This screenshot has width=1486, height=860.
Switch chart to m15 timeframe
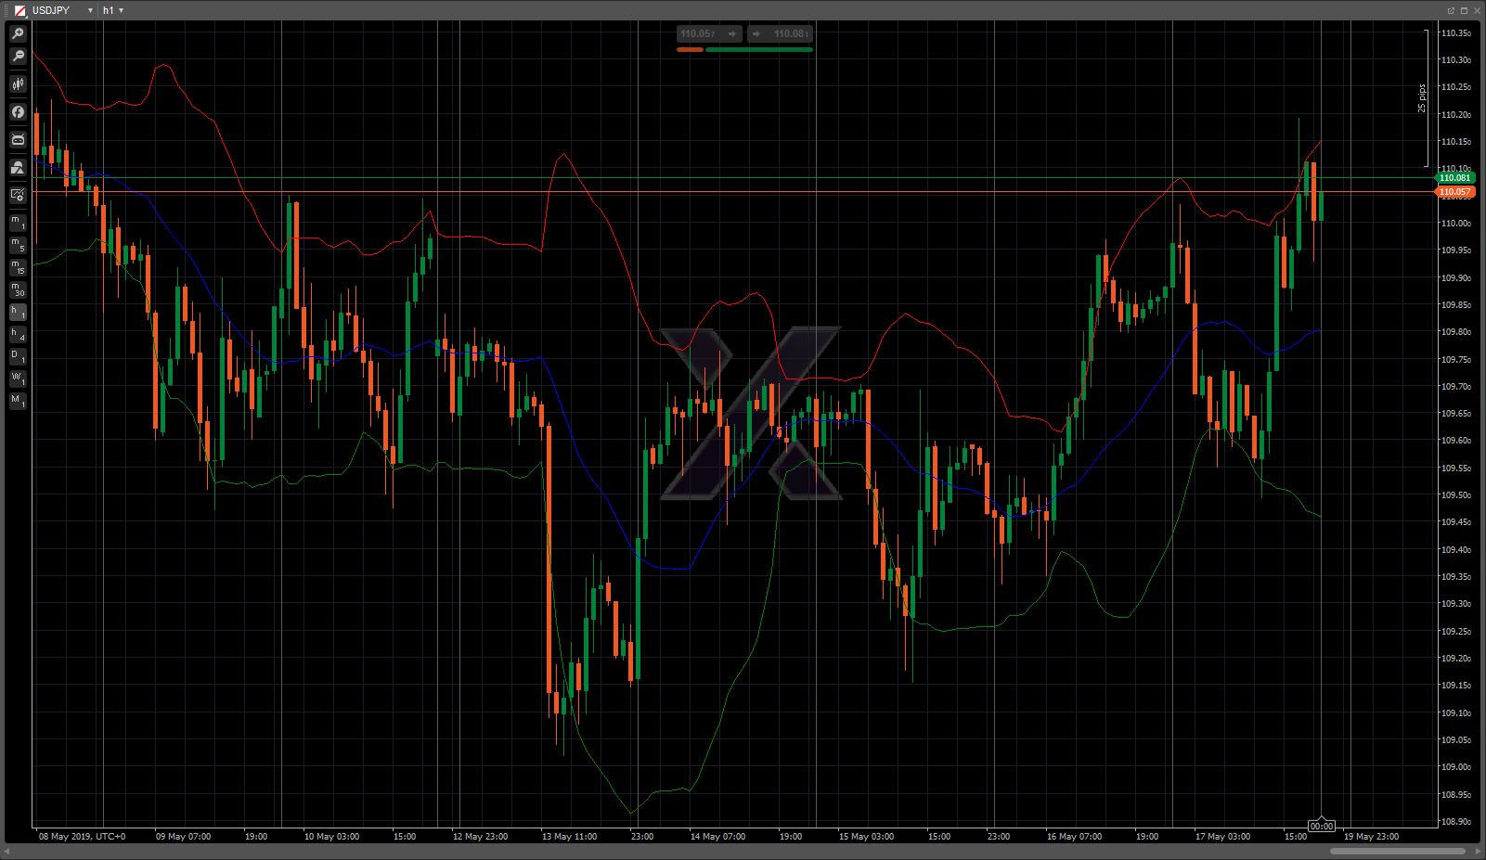click(18, 267)
